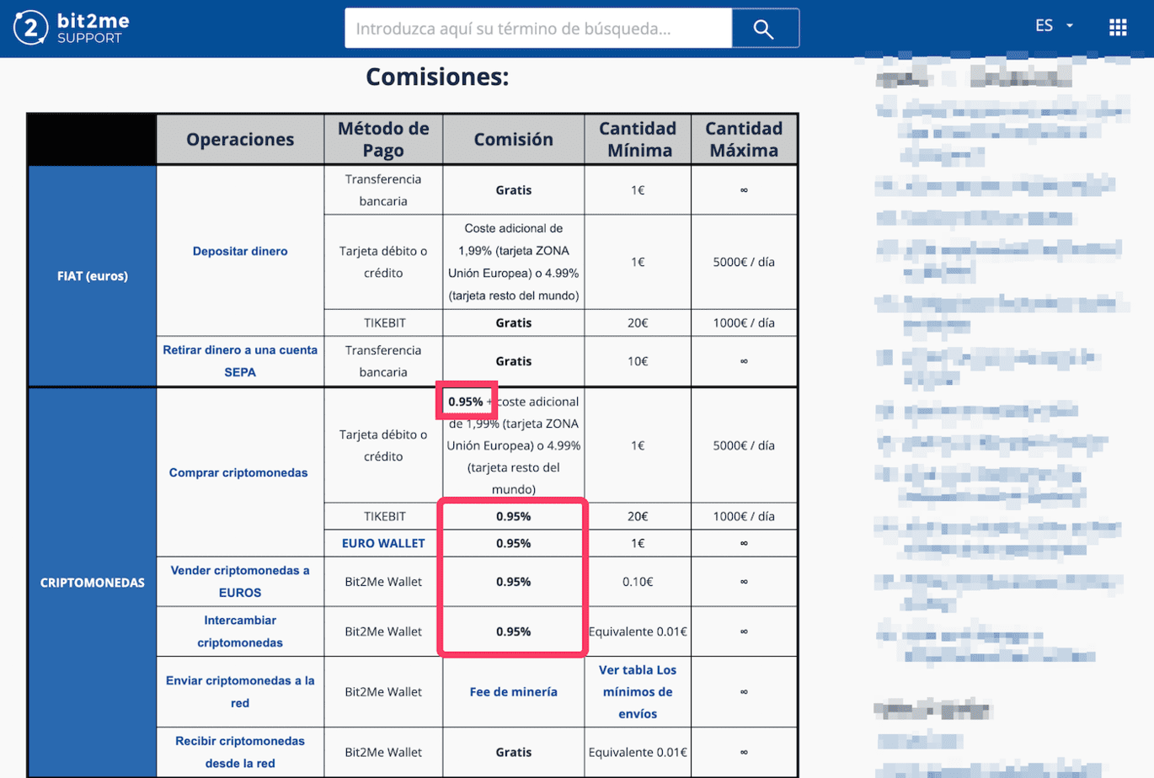Image resolution: width=1154 pixels, height=778 pixels.
Task: Click the 0.95% commission in EURO WALLET row
Action: 514,543
